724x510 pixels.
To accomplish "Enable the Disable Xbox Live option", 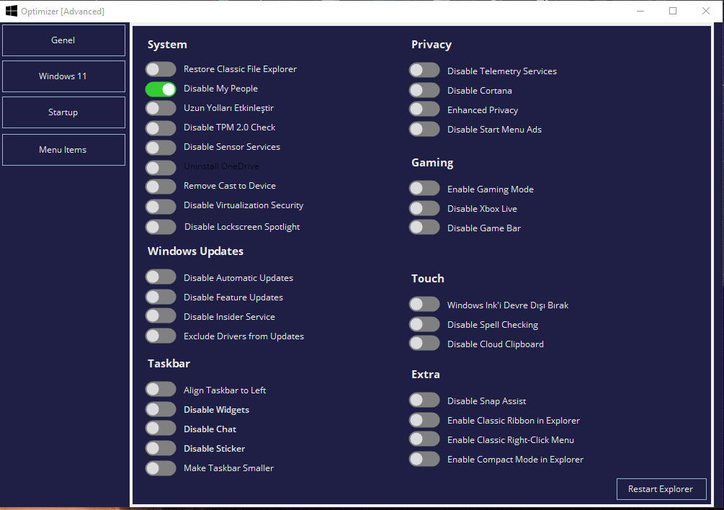I will click(x=424, y=207).
